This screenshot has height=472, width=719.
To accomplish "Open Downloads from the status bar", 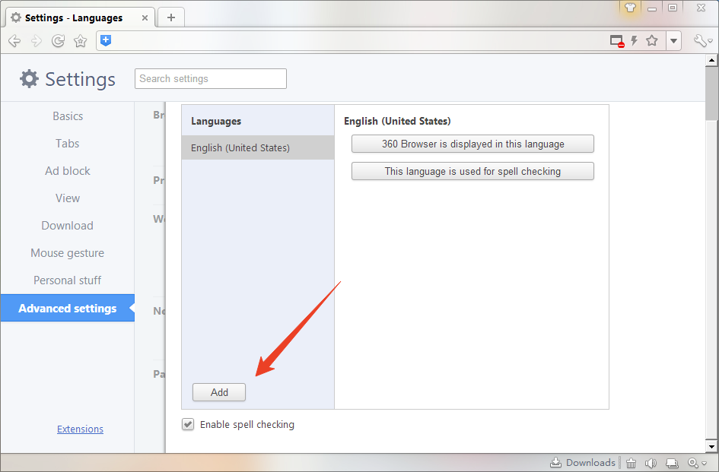I will [582, 463].
